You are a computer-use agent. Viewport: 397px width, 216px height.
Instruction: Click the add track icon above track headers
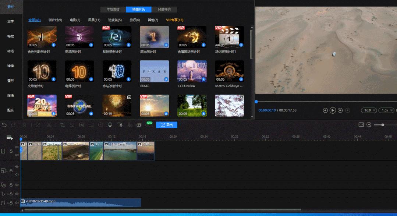(10, 138)
